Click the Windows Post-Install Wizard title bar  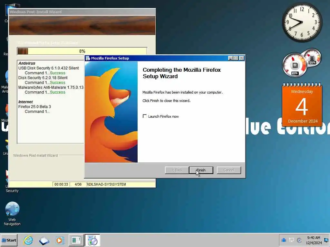[82, 12]
